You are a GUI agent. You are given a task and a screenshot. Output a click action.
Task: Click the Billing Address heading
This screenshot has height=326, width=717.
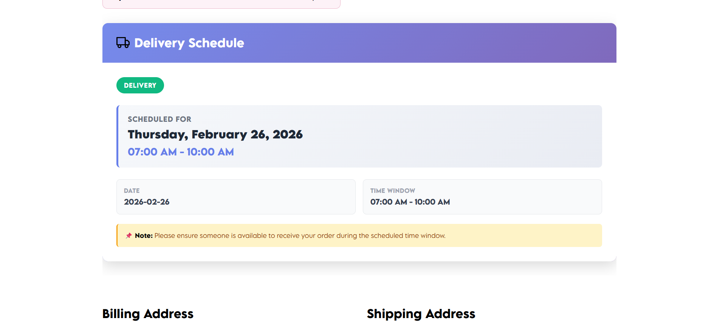click(x=148, y=314)
